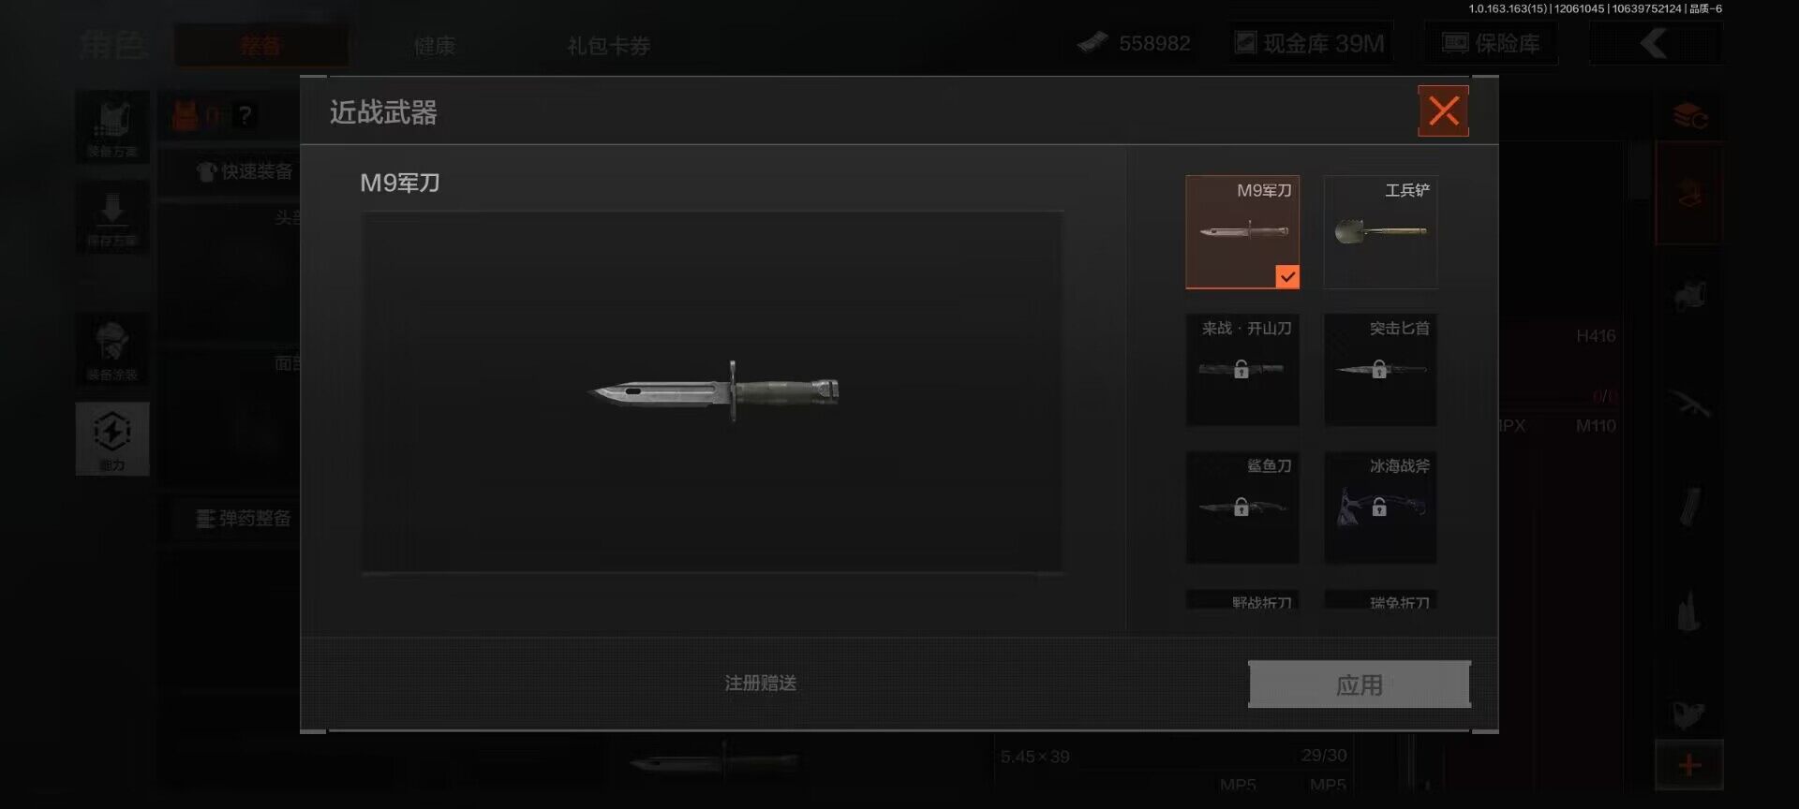Click the 快速装备 quick equip button

(245, 171)
